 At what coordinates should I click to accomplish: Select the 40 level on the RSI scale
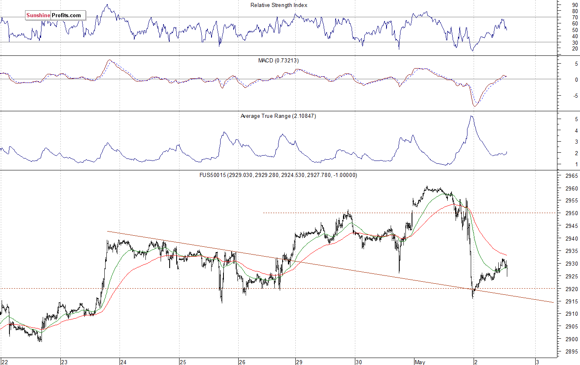pos(575,36)
